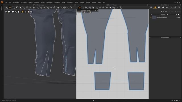Close the Schematic Render floating bar

coord(97,10)
